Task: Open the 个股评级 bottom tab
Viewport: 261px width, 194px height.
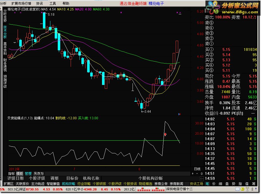Action: (x=115, y=184)
